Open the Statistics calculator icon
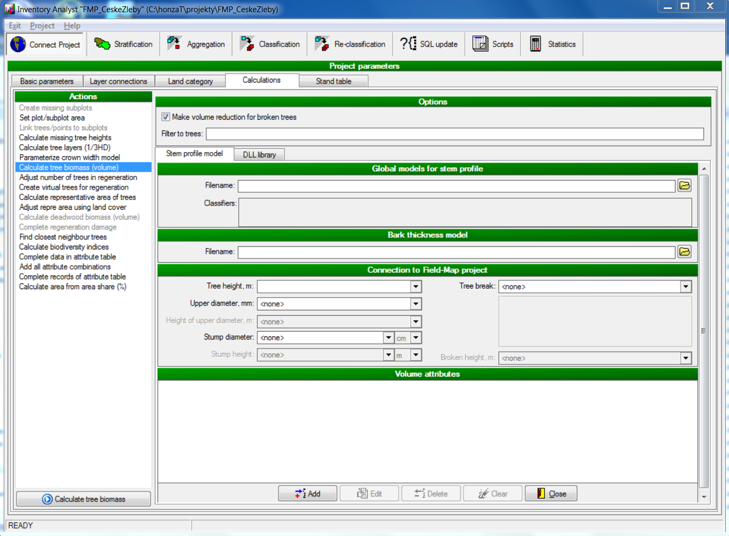729x536 pixels. 535,44
